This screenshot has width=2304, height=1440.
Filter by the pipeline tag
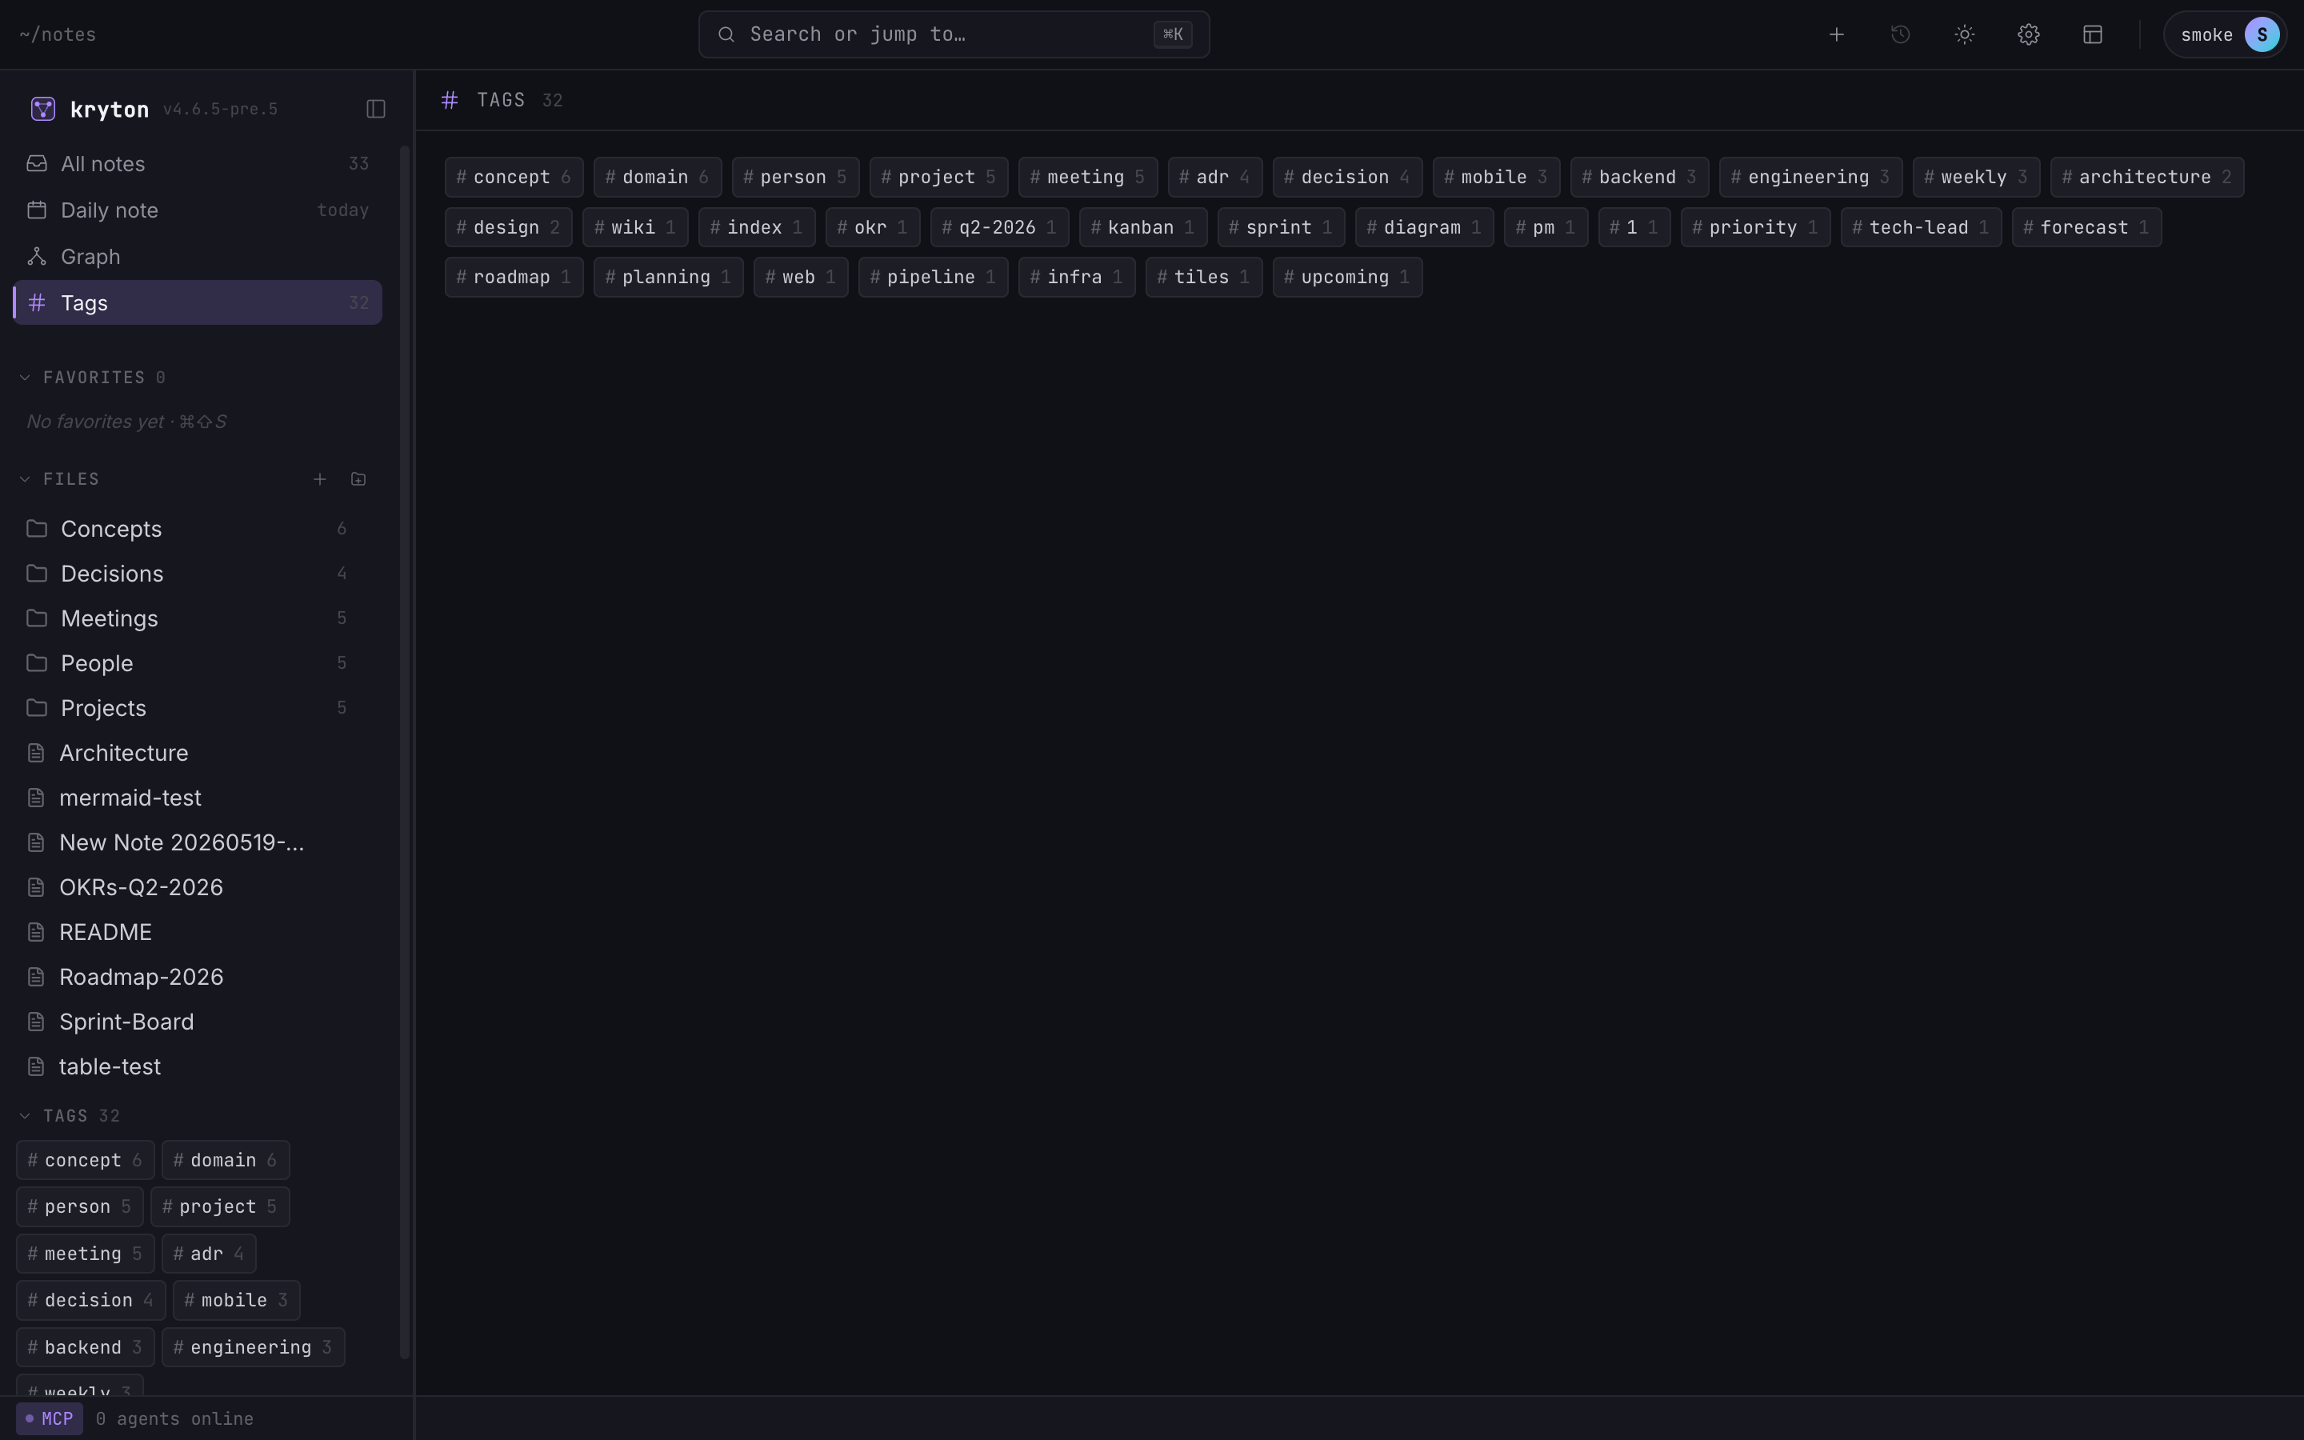933,277
